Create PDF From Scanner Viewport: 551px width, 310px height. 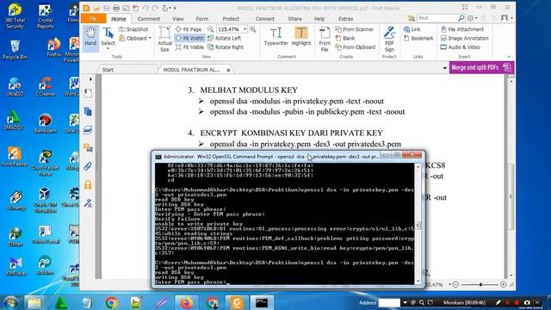354,29
